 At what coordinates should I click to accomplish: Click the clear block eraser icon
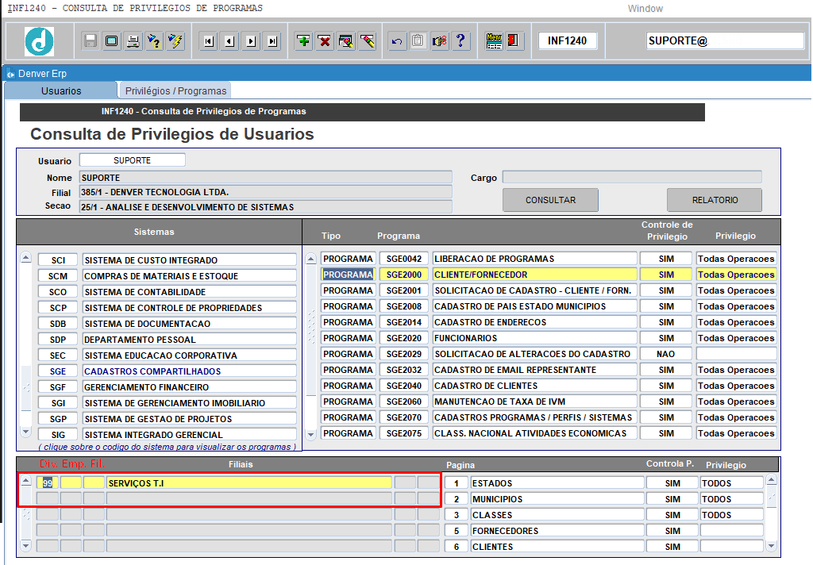click(367, 41)
